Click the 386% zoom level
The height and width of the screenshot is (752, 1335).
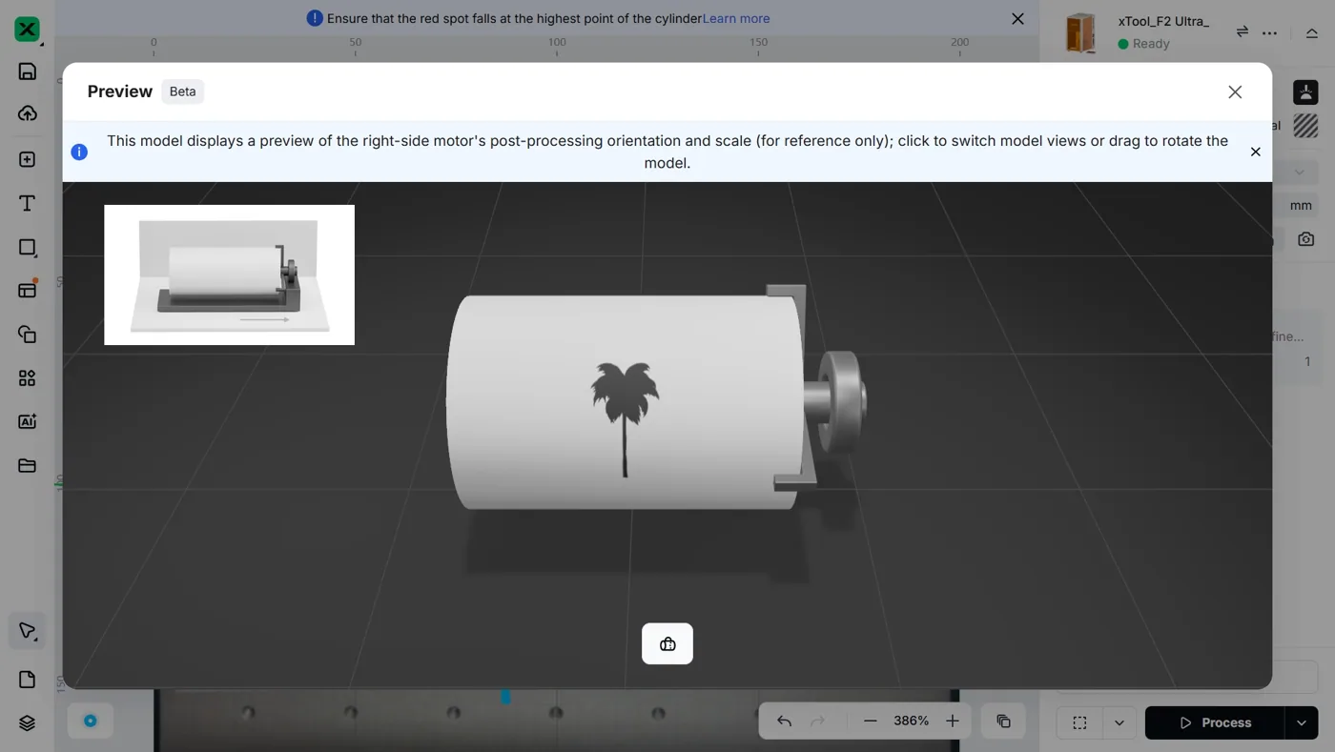click(911, 721)
